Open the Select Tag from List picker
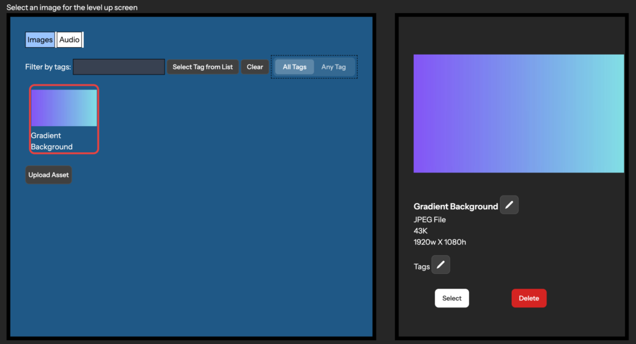 click(x=202, y=67)
